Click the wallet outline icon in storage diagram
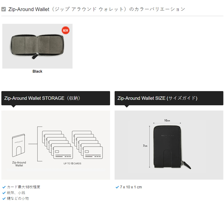The height and width of the screenshot is (208, 224). 18,145
